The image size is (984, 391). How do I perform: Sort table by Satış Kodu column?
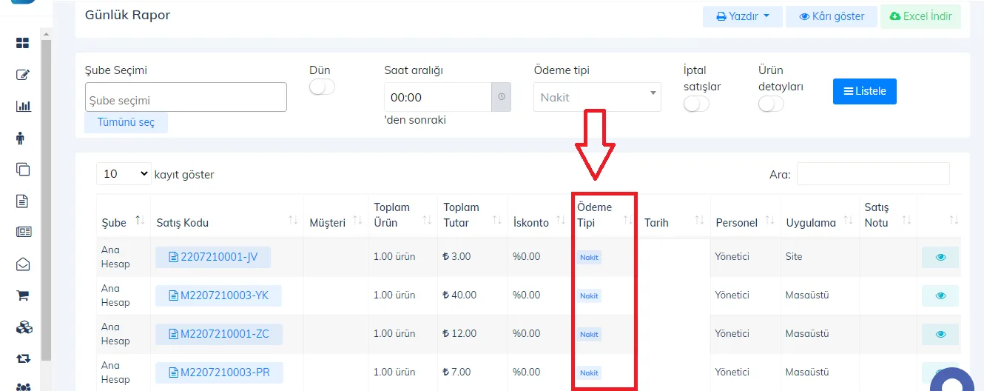(227, 215)
